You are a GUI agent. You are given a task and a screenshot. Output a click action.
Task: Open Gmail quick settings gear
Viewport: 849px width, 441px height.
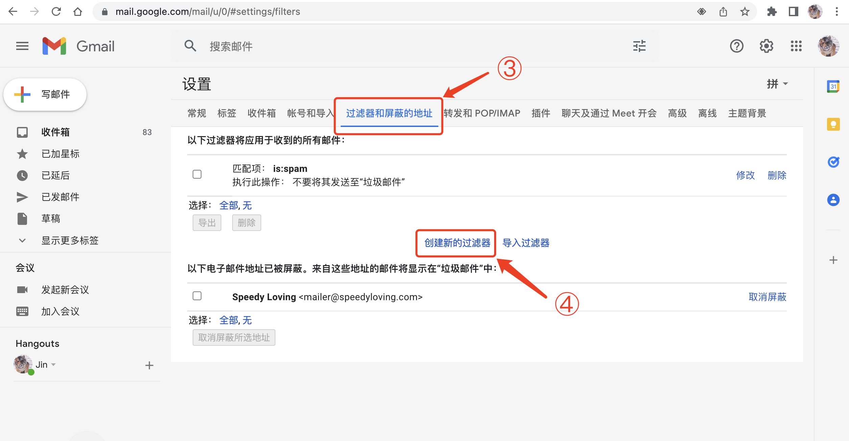pos(766,46)
